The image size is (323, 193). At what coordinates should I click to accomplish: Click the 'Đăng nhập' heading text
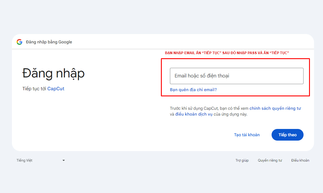pyautogui.click(x=53, y=73)
